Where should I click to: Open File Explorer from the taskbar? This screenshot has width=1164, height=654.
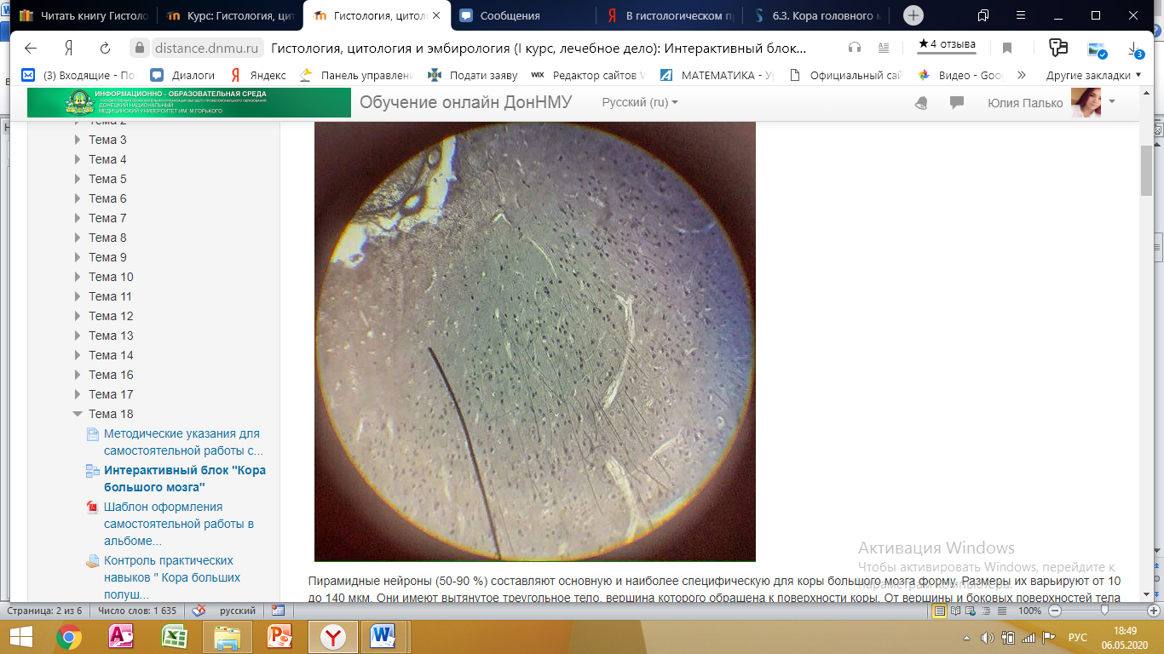pos(227,637)
